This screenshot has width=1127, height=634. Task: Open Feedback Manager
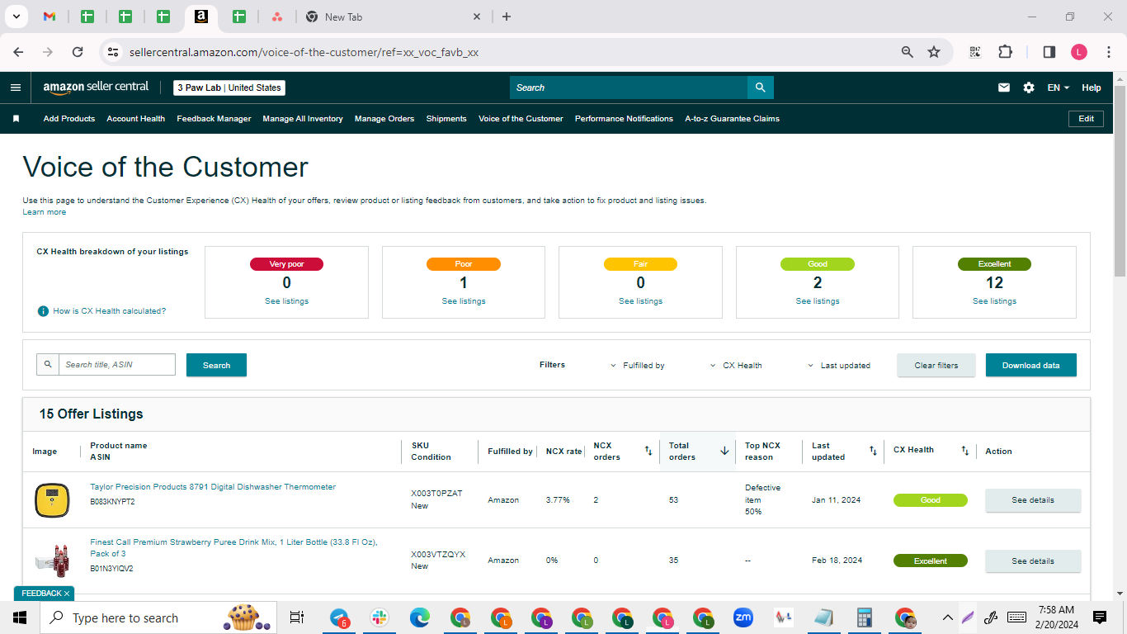(x=214, y=119)
